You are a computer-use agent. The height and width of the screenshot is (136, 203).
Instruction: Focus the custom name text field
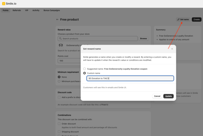pyautogui.click(x=130, y=78)
